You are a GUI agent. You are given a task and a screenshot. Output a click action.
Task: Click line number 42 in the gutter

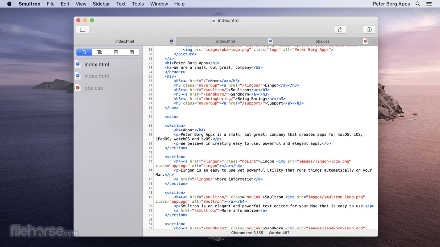coord(150,157)
